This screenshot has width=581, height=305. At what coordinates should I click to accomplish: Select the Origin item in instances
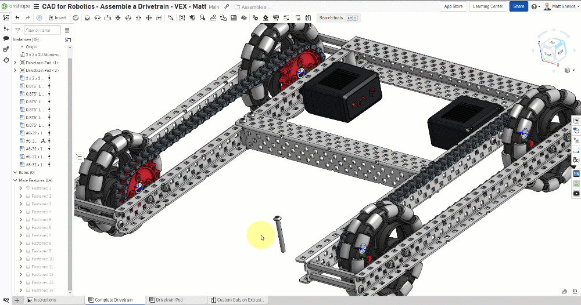click(31, 47)
